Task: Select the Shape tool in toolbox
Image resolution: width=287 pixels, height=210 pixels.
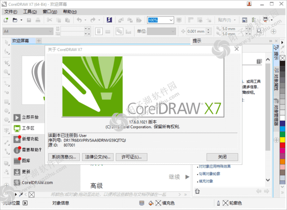Action: tap(7, 52)
